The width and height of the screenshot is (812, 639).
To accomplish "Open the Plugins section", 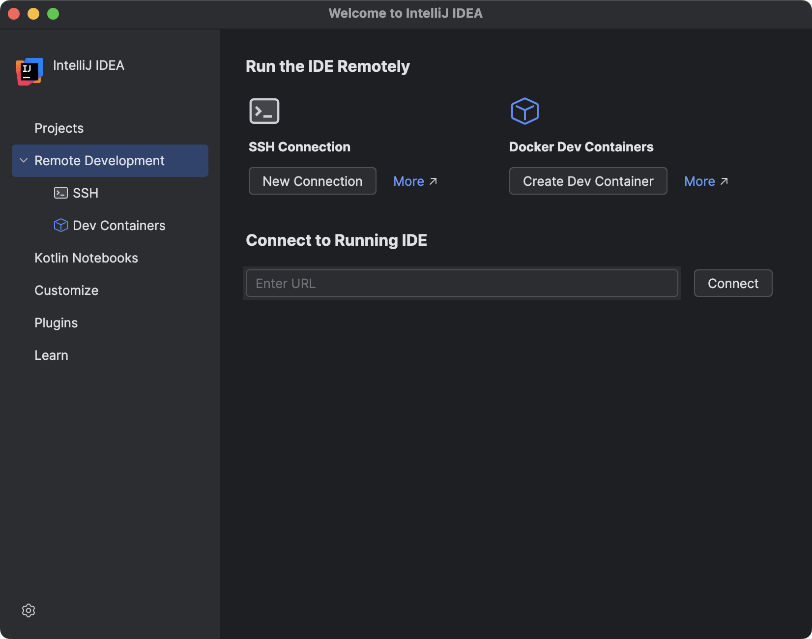I will click(x=56, y=323).
